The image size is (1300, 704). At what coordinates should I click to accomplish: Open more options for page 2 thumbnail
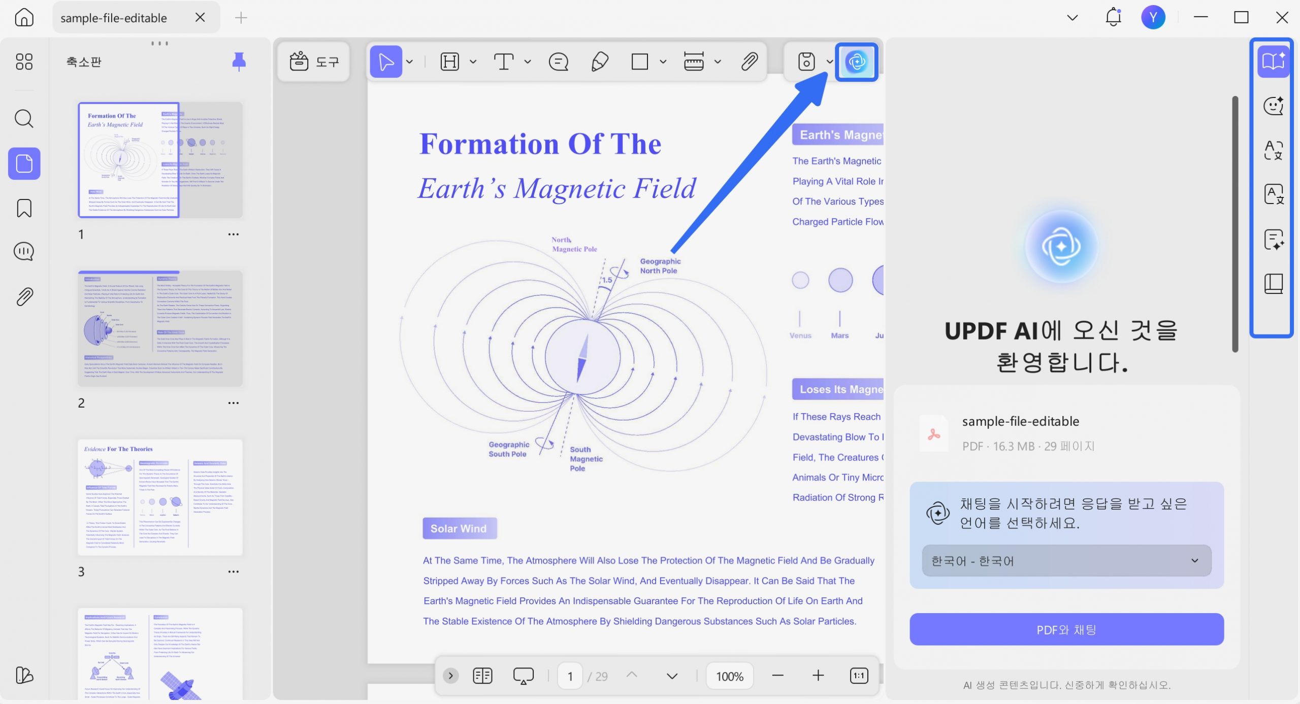click(233, 403)
